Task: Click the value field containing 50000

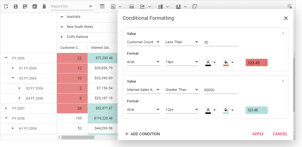Action: pos(221,90)
